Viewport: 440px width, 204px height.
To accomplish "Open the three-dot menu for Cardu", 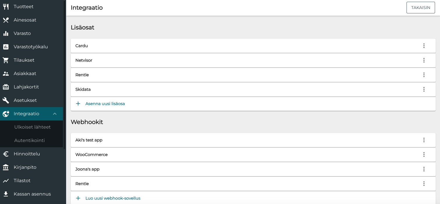I will tap(424, 46).
